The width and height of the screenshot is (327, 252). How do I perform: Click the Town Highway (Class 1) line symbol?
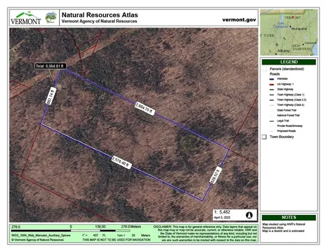pos(272,95)
